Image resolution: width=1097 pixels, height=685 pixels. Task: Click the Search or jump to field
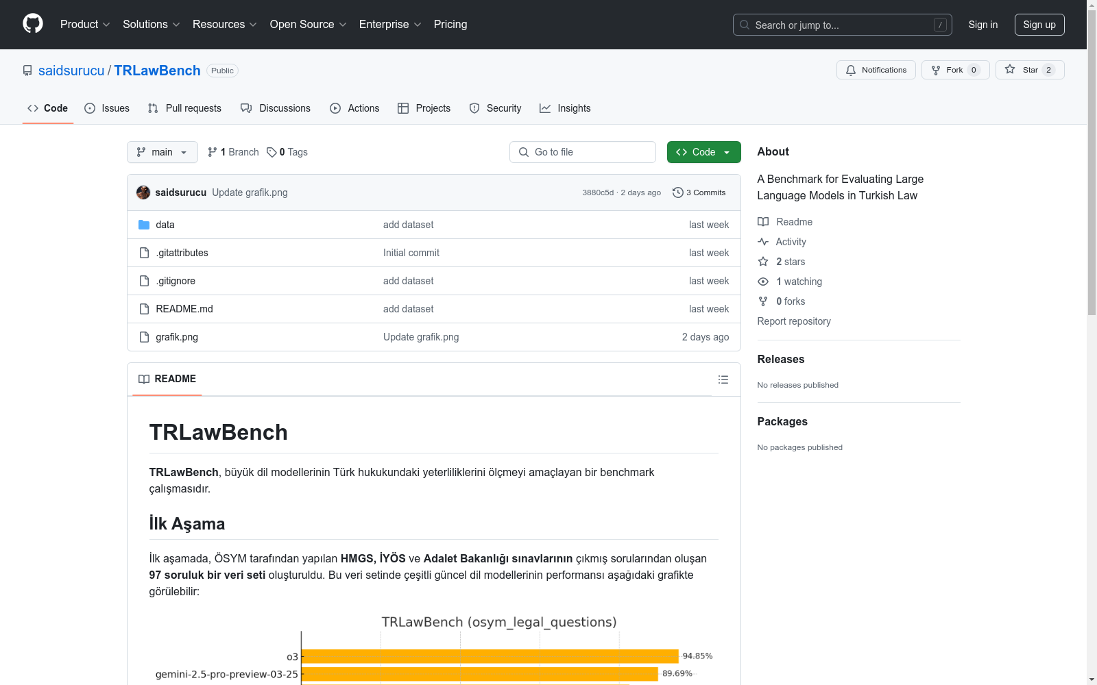(843, 25)
